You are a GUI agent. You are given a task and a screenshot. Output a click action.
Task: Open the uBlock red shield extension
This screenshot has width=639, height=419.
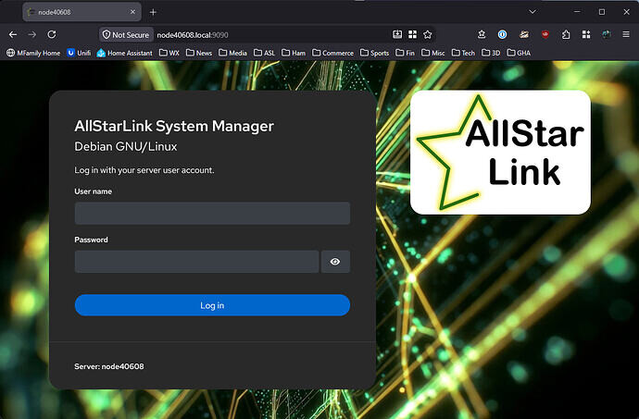545,34
